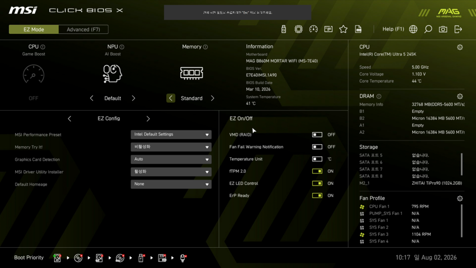Click 'E7E40IMSI.1A90' BIOS version text
Viewport: 476px width, 268px height.
261,75
